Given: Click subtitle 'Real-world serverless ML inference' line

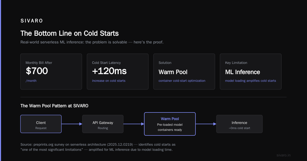Looking at the screenshot, I should [92, 42].
